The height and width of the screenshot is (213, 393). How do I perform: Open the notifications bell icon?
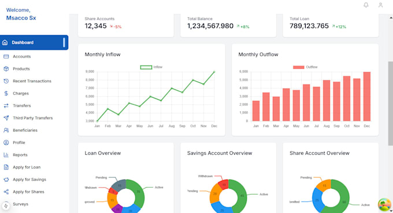tap(366, 5)
